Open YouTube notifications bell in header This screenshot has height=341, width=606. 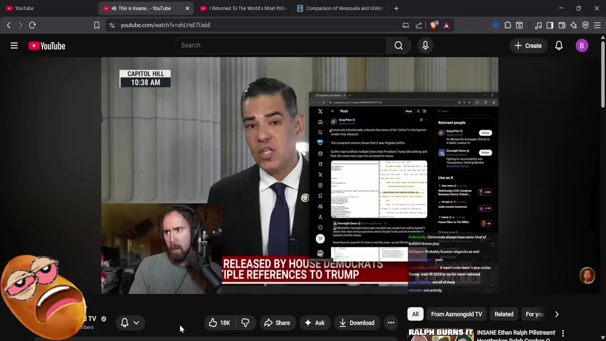point(559,45)
